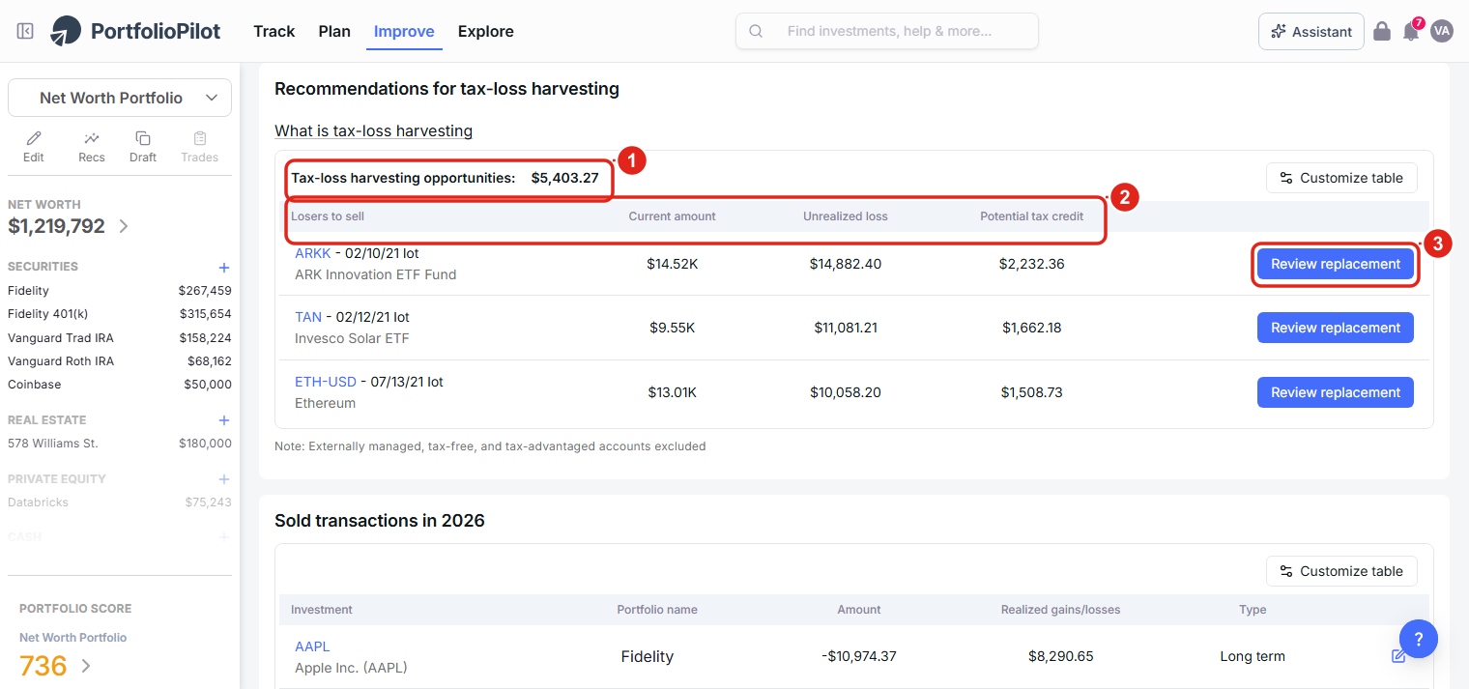This screenshot has height=689, width=1469.
Task: Open the blue help question button
Action: 1418,639
